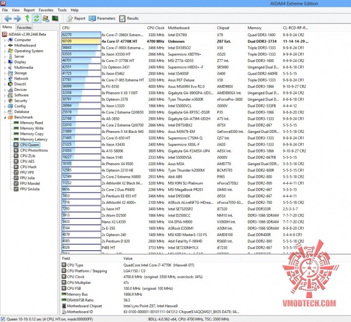351x322 pixels.
Task: Click the highlighted 60109 score bar
Action: [x=81, y=41]
